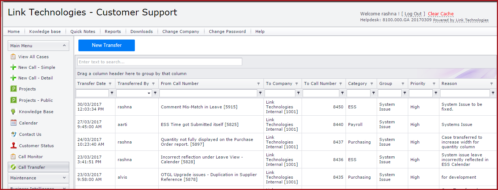Viewport: 498px width, 190px height.
Task: Click the Call Transfer green arrows icon
Action: 13,167
